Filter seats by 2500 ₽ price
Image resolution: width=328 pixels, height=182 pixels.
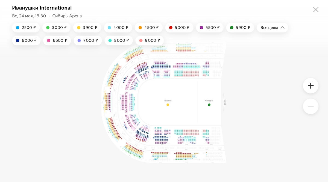(x=26, y=28)
